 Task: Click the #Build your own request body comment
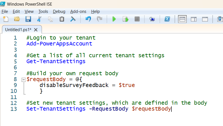[72, 74]
